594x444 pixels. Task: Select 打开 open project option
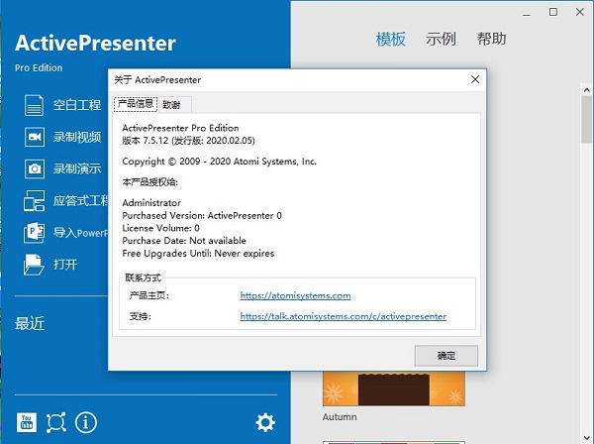point(65,265)
